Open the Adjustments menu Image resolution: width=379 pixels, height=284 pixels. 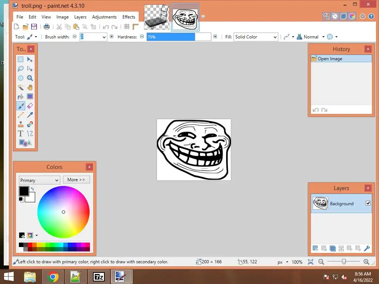pyautogui.click(x=104, y=17)
